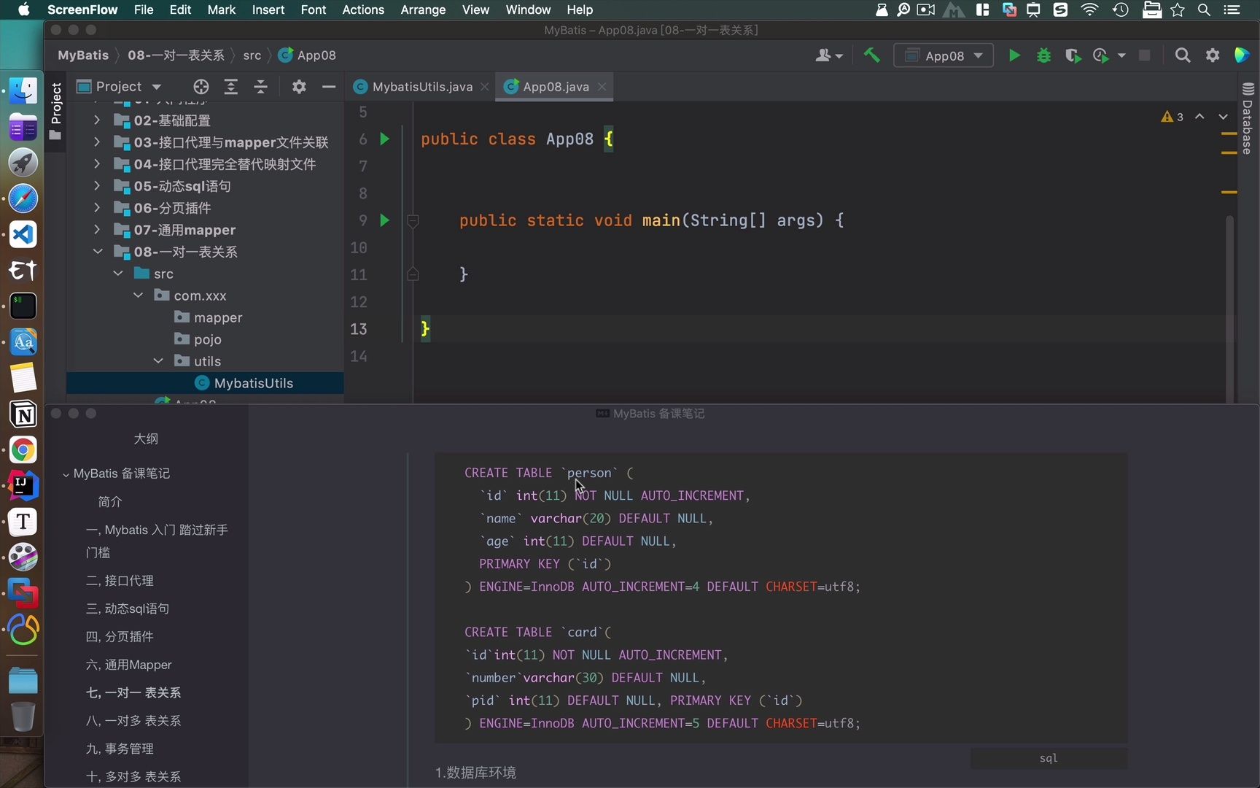1260x788 pixels.
Task: Go to 九, 事务管理 outline entry
Action: [x=120, y=749]
